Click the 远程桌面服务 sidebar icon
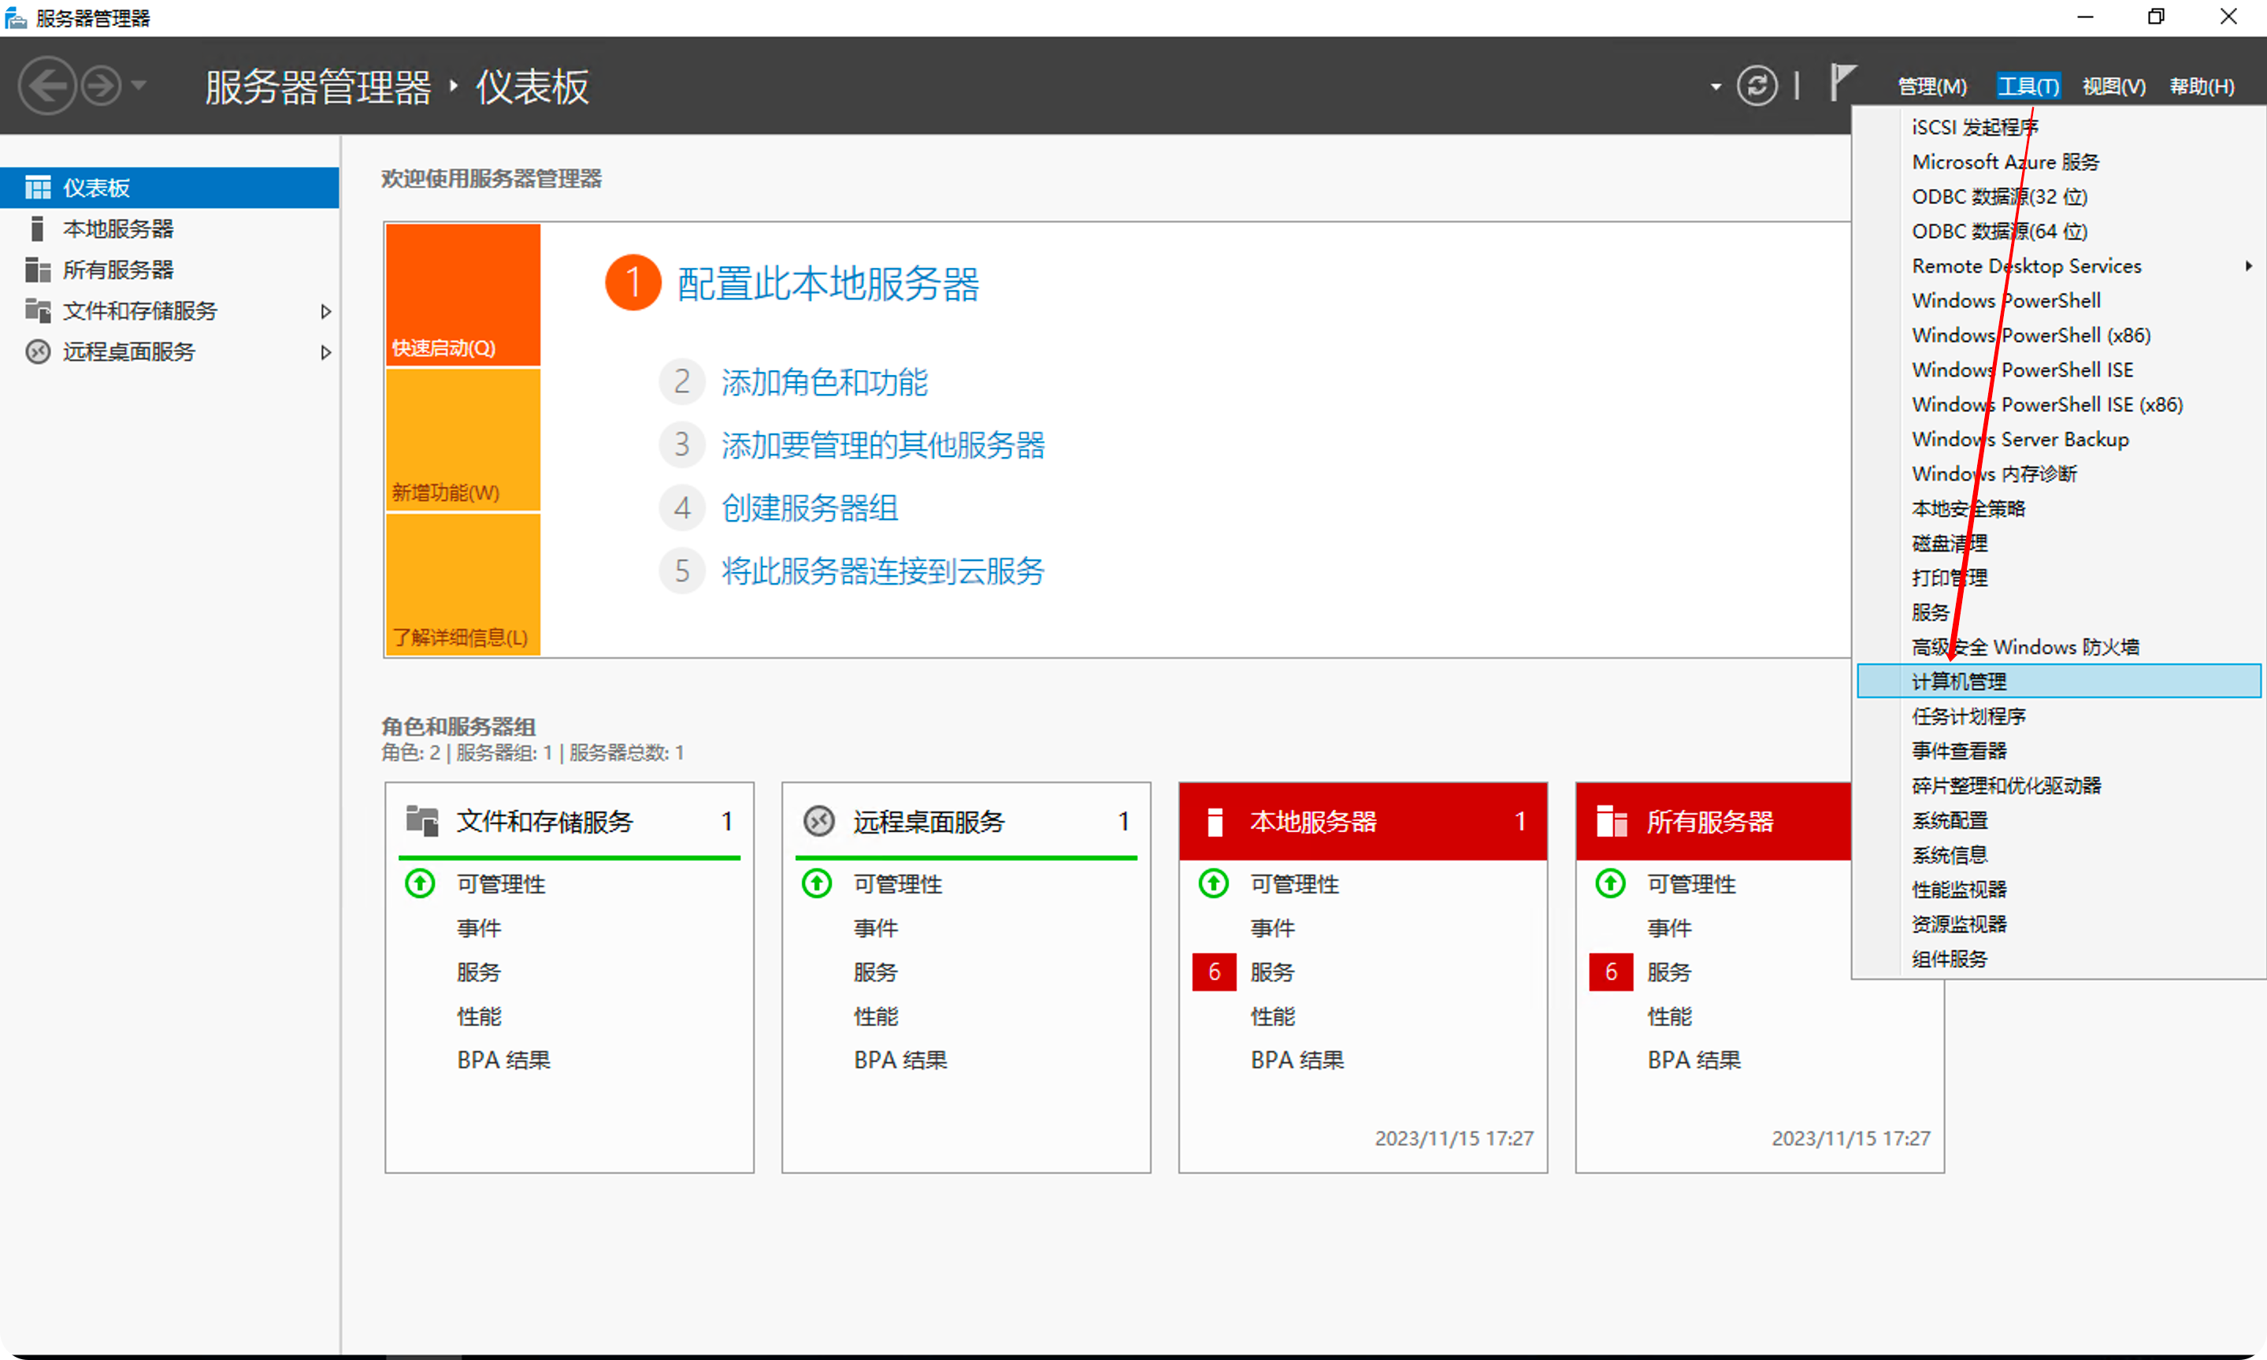Screen dimensions: 2267x1360 38,352
